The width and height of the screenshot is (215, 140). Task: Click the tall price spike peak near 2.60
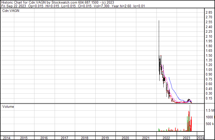159,21
